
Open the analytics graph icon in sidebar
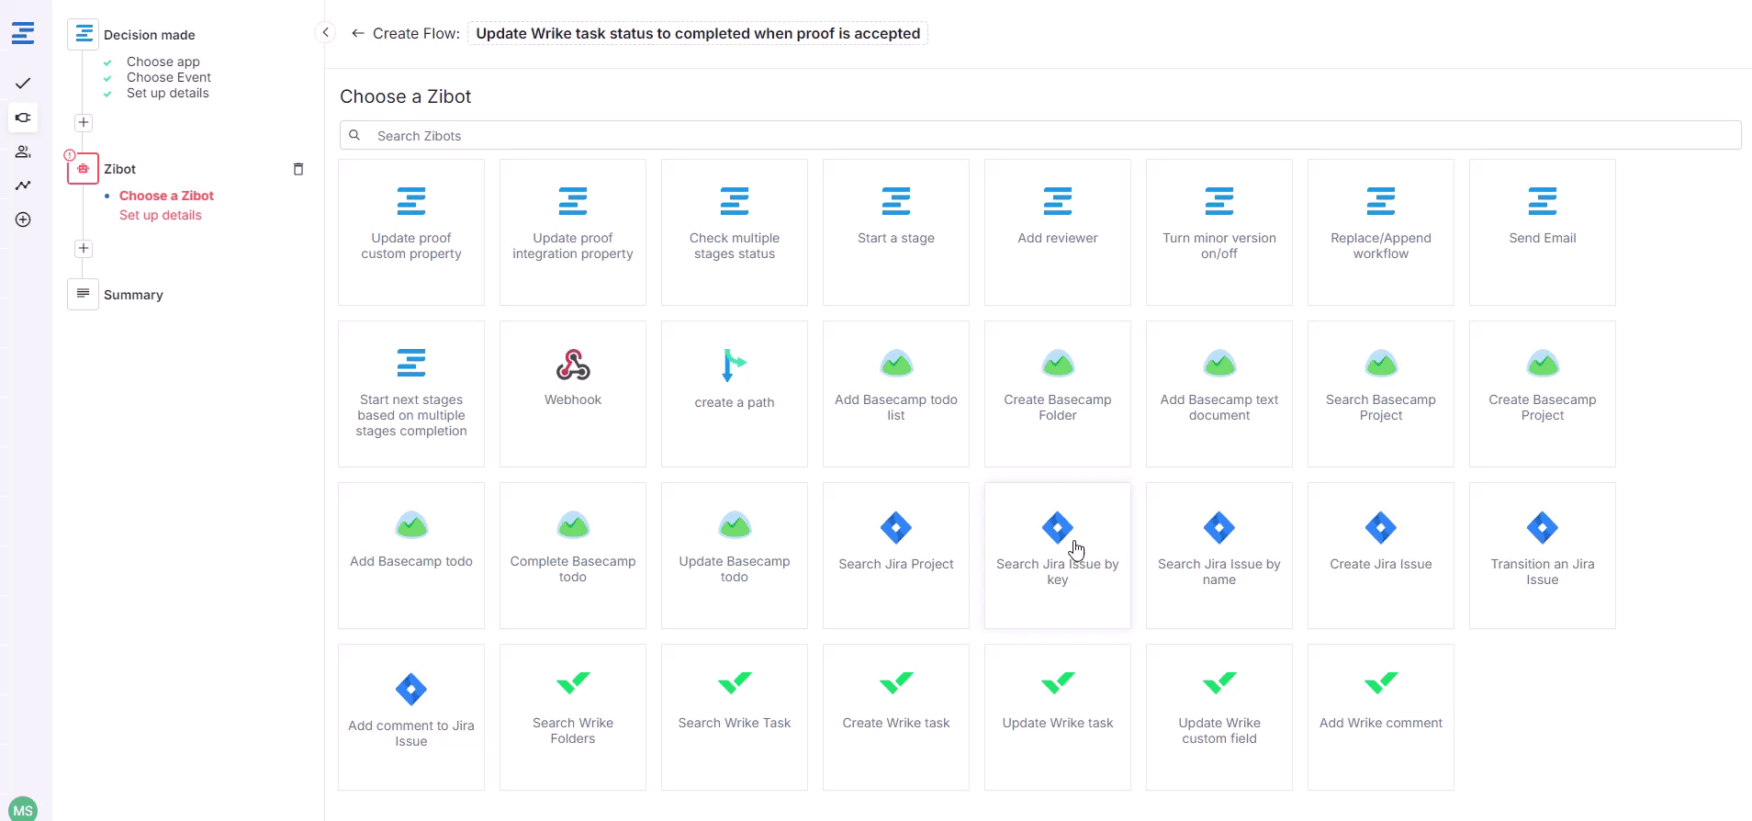tap(23, 186)
